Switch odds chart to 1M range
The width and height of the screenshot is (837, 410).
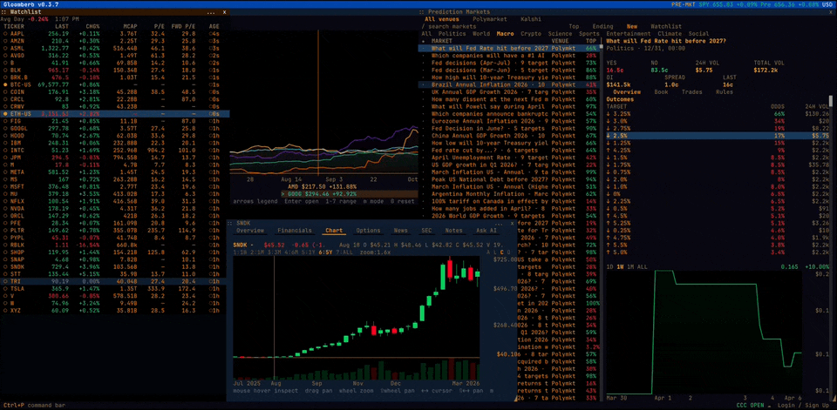[x=630, y=266]
